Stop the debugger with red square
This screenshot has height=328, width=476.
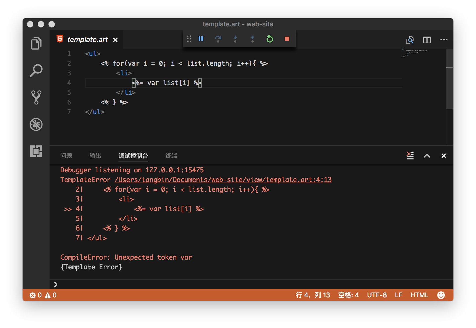tap(287, 39)
